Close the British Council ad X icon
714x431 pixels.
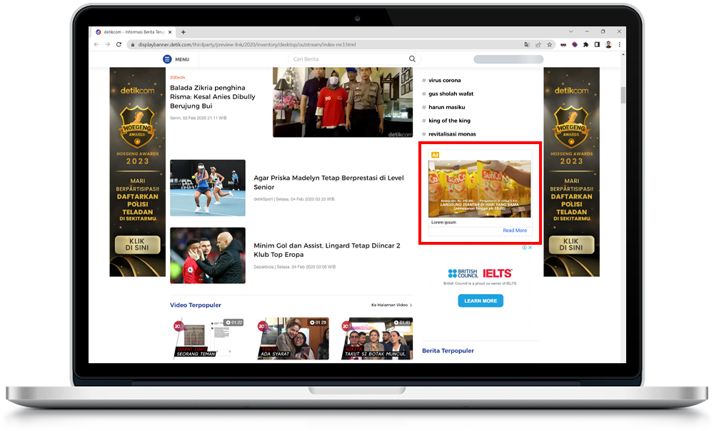[x=530, y=248]
